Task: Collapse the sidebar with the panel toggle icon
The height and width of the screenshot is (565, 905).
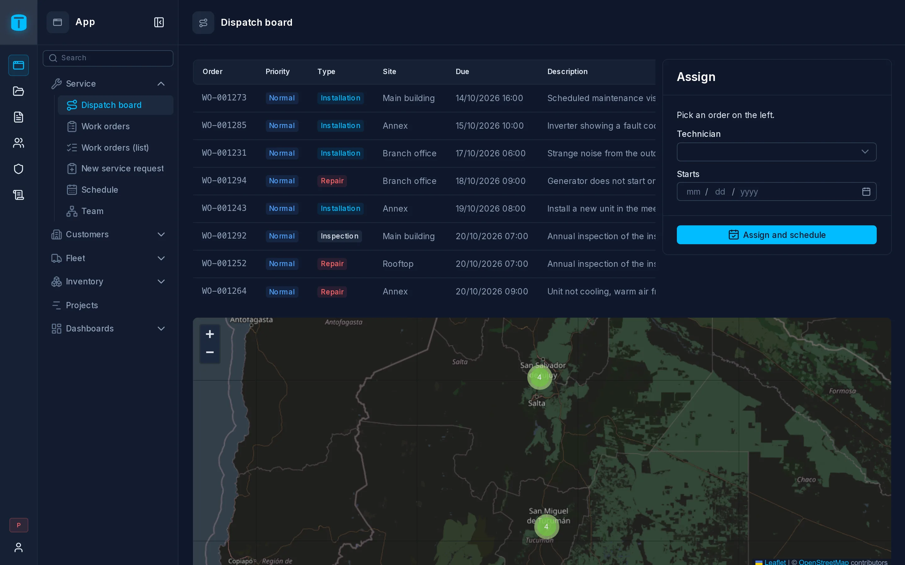Action: click(x=159, y=22)
